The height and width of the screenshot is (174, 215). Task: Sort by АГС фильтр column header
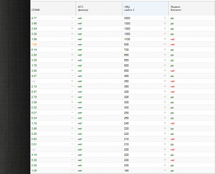83,8
